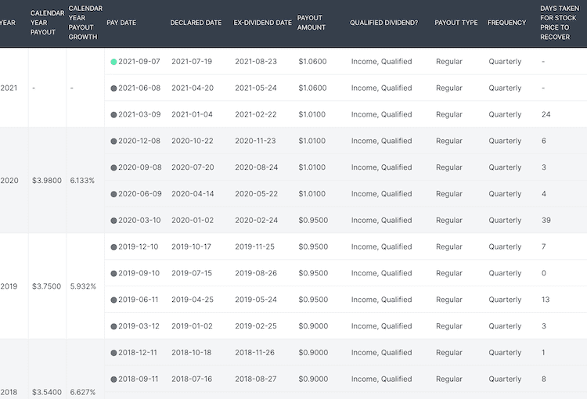This screenshot has width=587, height=399.
Task: Click the Frequency column header
Action: click(506, 23)
